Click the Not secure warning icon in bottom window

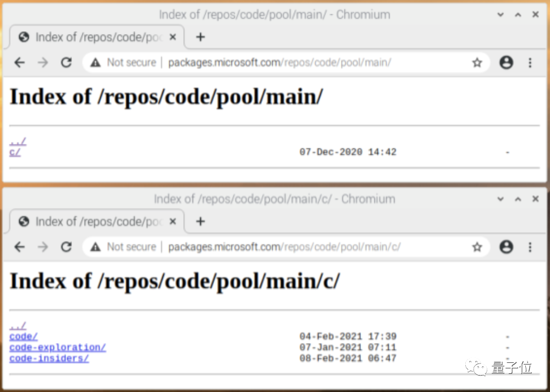coord(95,247)
